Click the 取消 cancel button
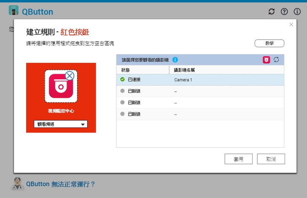Viewport: 307px width, 198px height. (271, 159)
